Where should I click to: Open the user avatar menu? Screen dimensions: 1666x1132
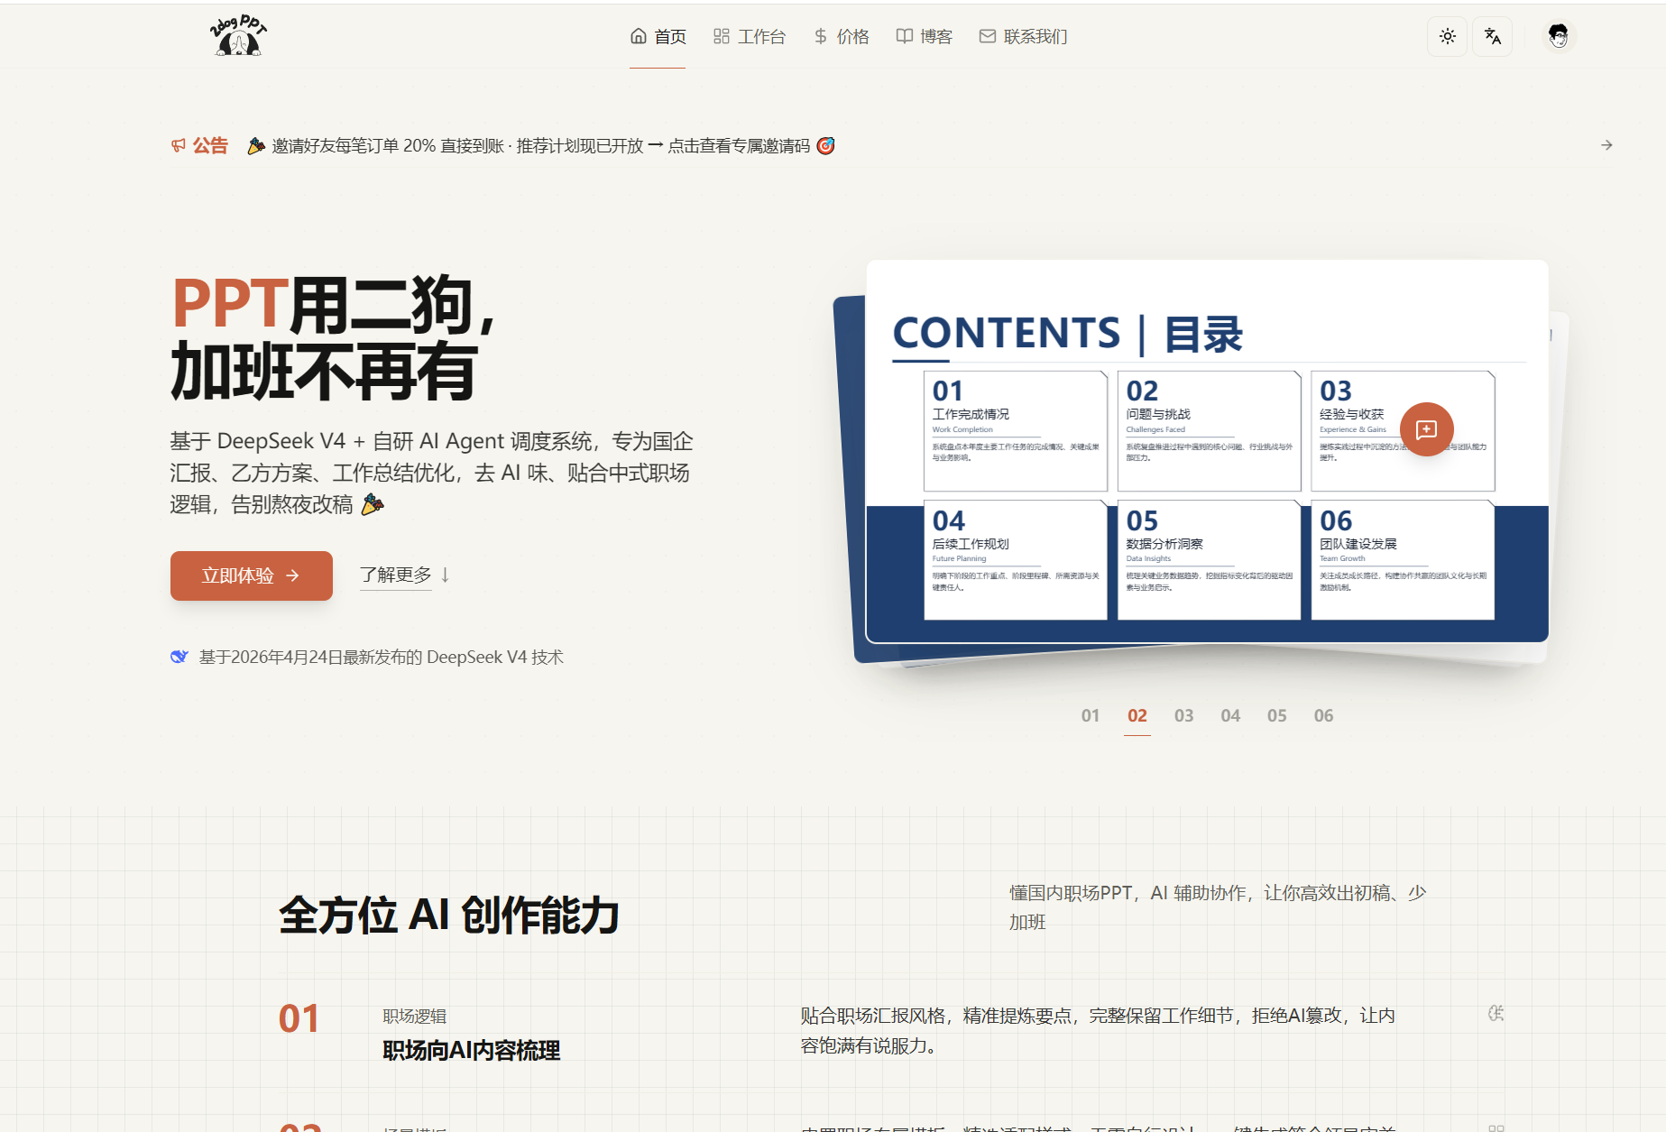point(1558,36)
